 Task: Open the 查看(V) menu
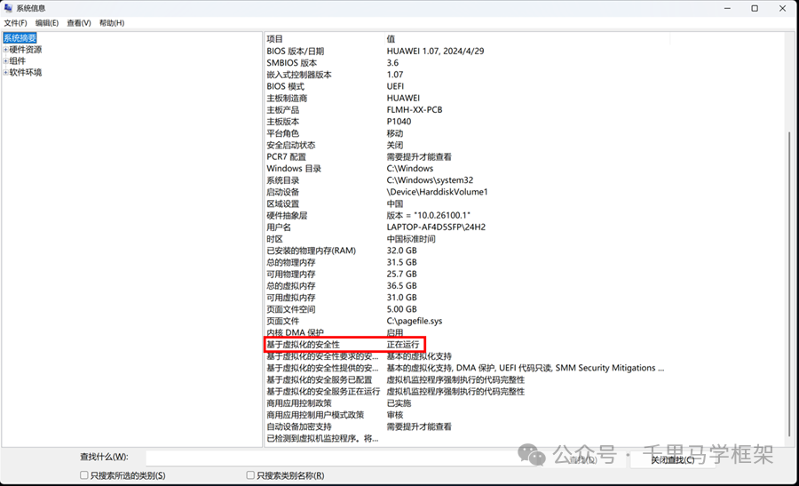point(79,23)
